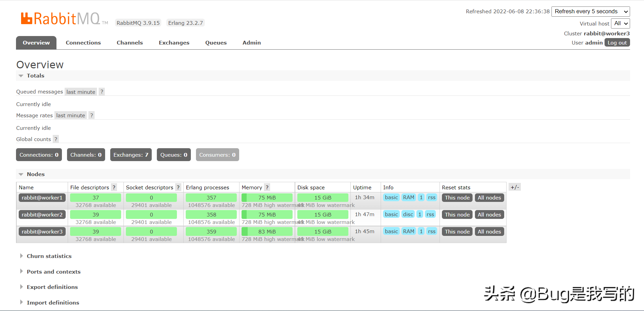Change Queued messages last minute range
The image size is (644, 311).
click(81, 92)
